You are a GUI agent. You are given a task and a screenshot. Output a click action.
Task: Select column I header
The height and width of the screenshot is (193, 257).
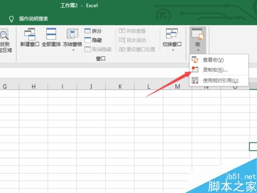click(62, 86)
